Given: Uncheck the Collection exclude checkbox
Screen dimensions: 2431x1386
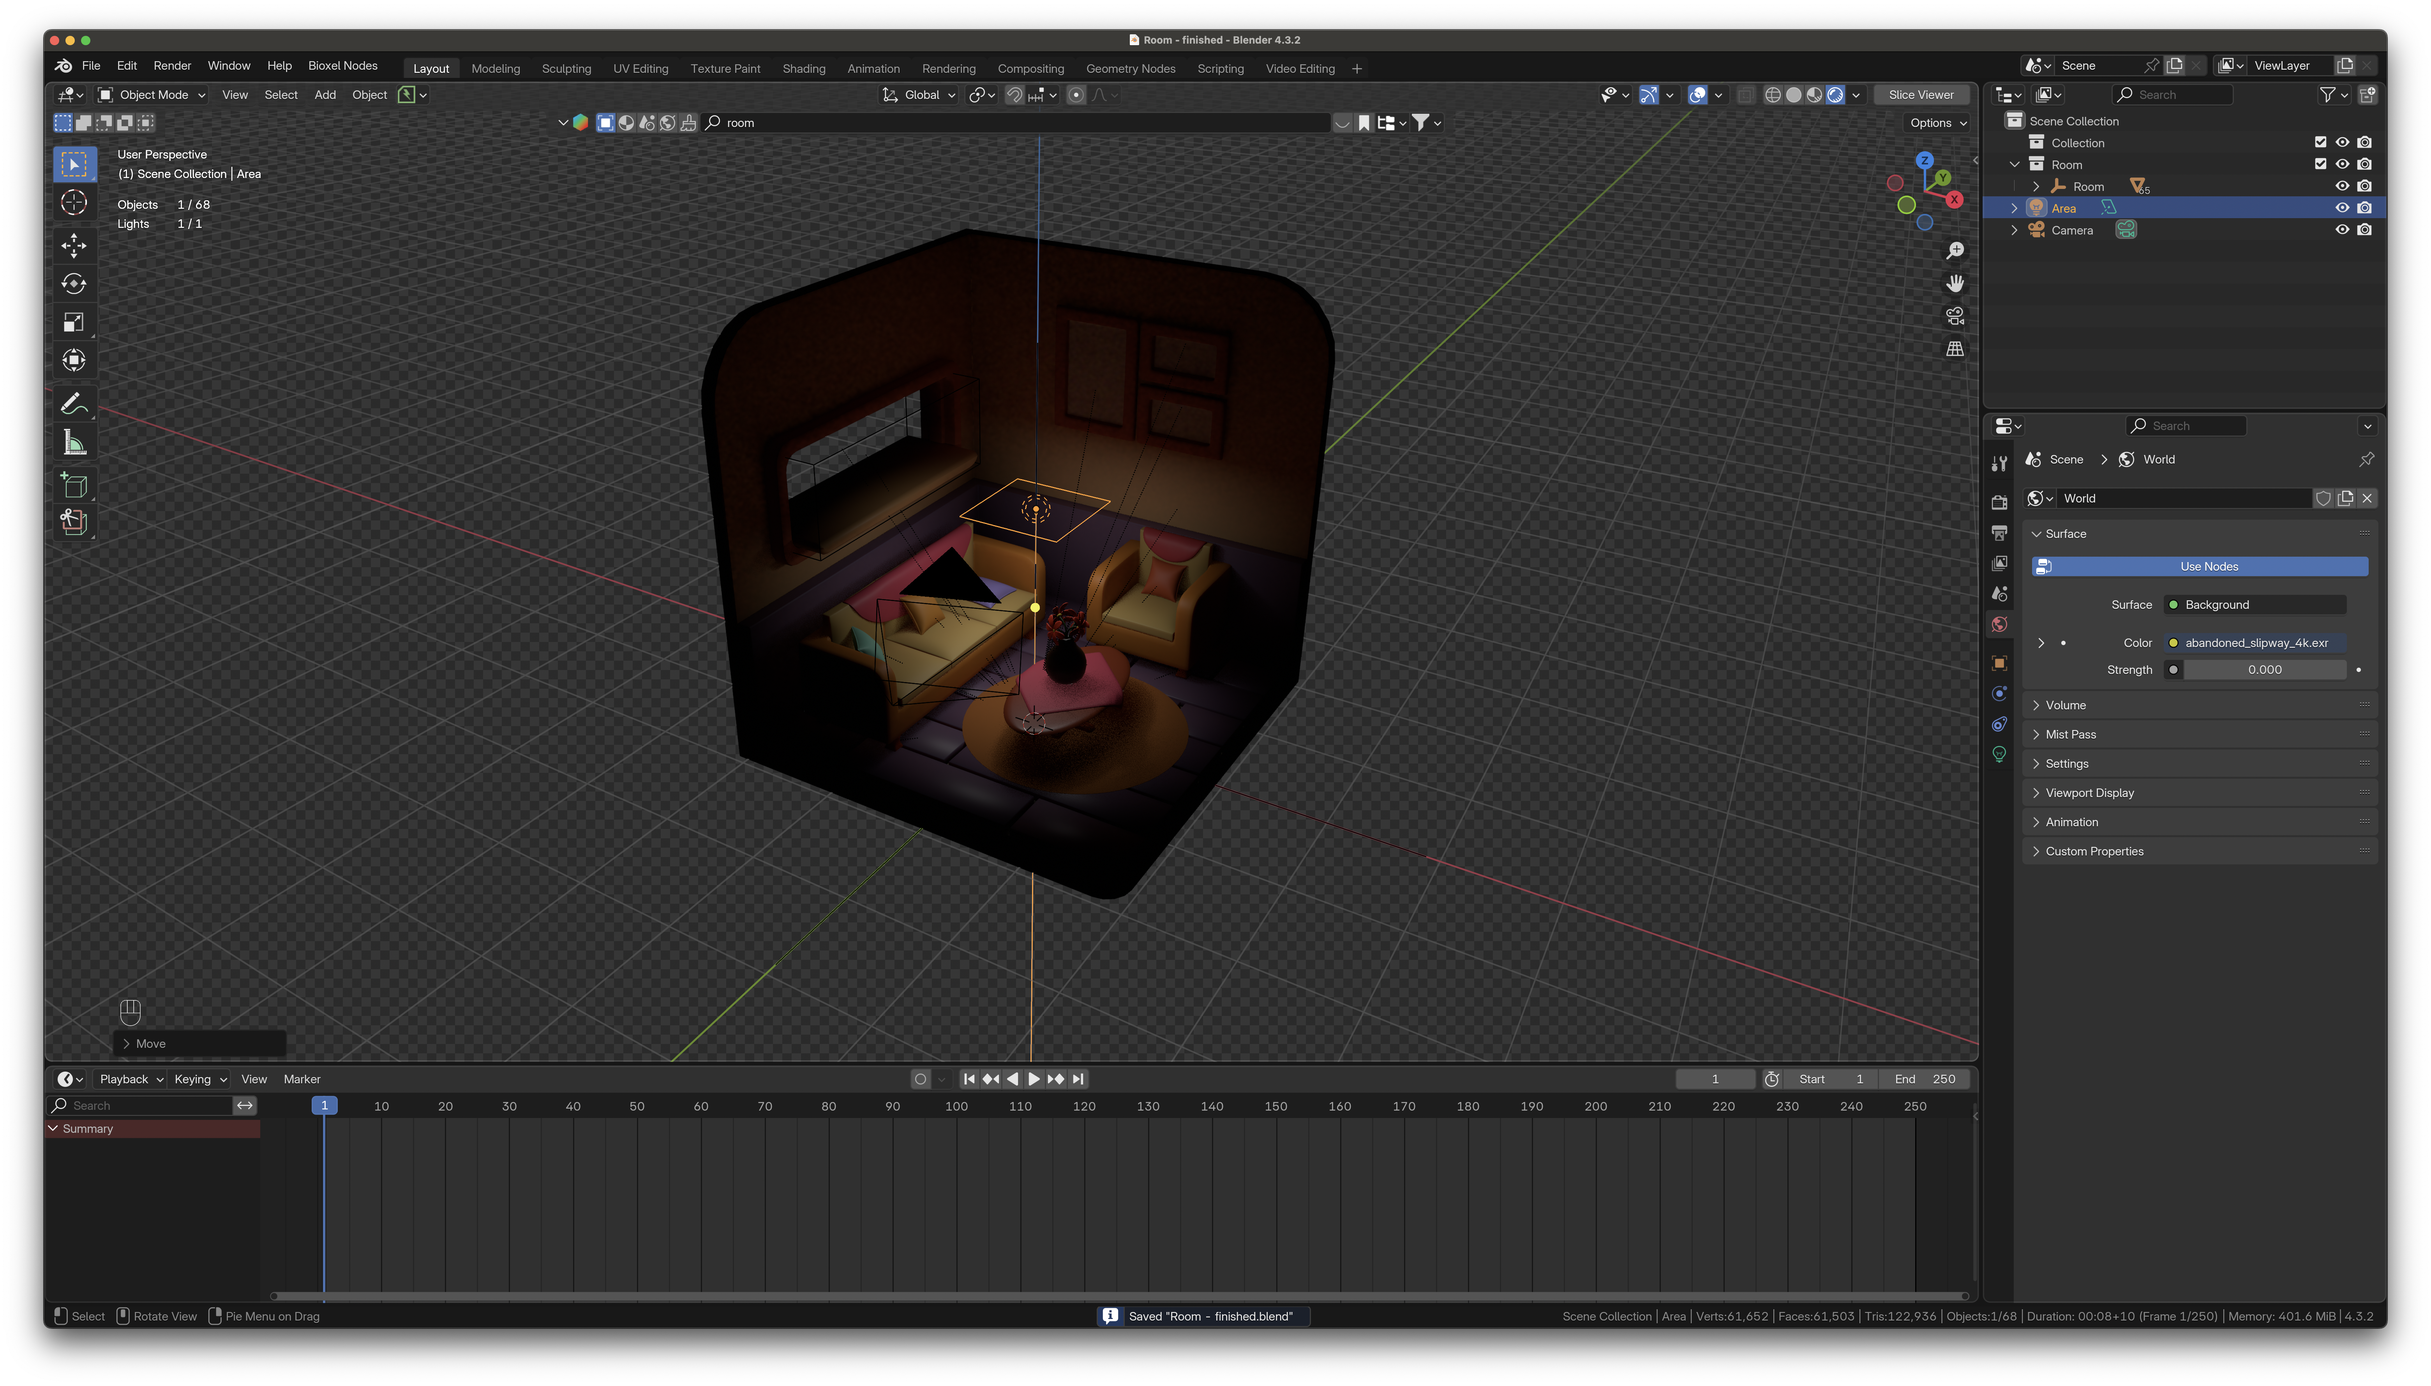Looking at the screenshot, I should [2322, 142].
